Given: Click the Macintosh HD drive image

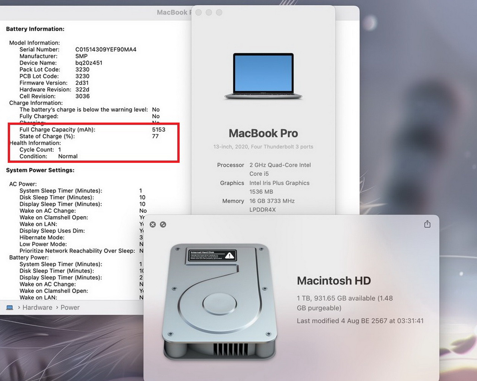Looking at the screenshot, I should click(221, 302).
